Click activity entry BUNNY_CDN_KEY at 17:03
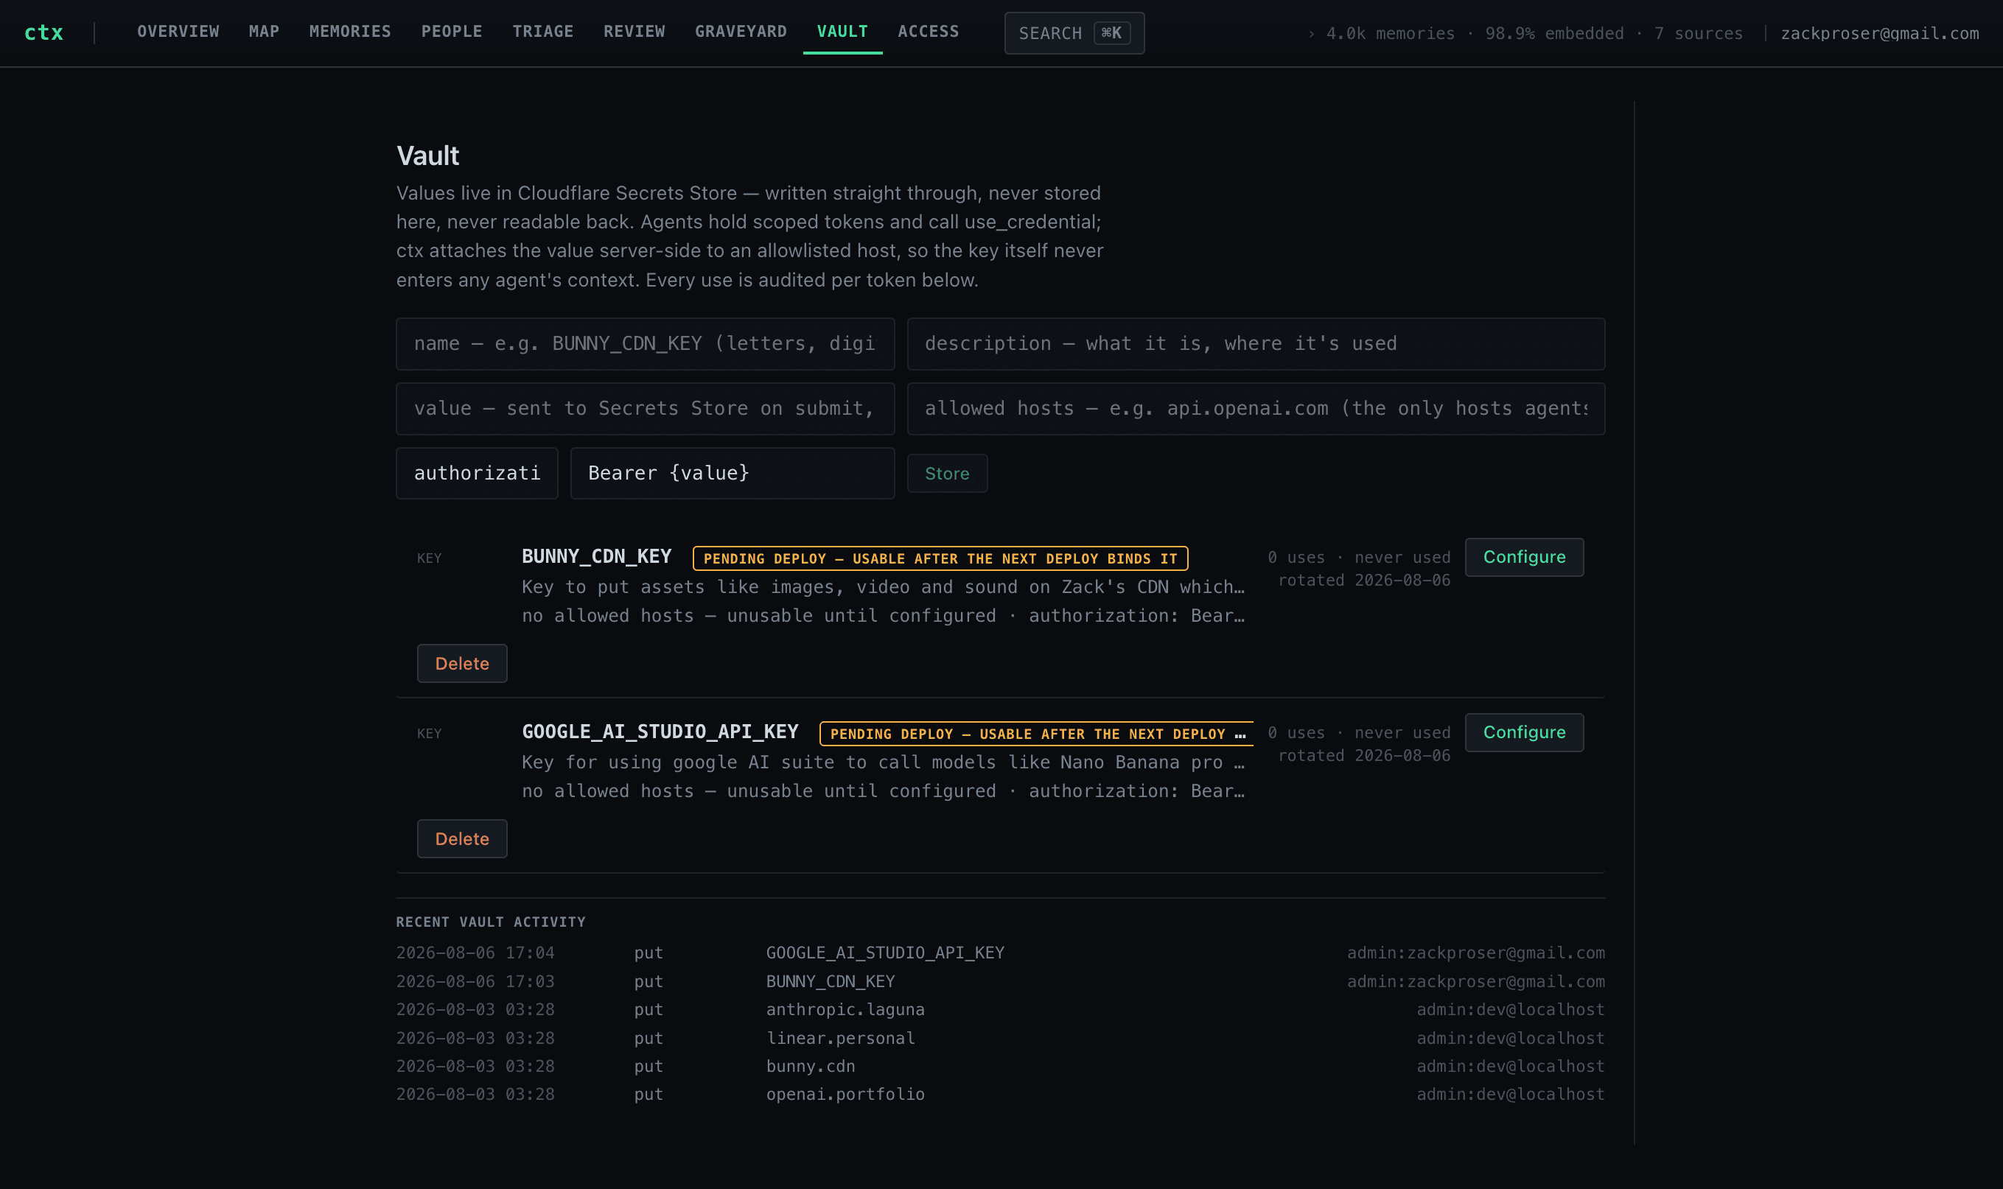This screenshot has width=2003, height=1189. pyautogui.click(x=1000, y=981)
